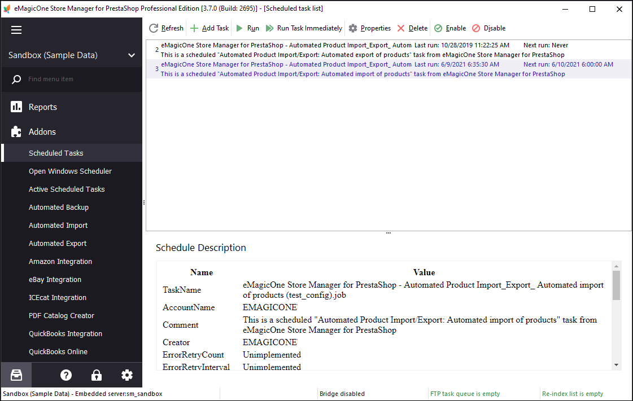Click the app logo in title bar

(7, 8)
